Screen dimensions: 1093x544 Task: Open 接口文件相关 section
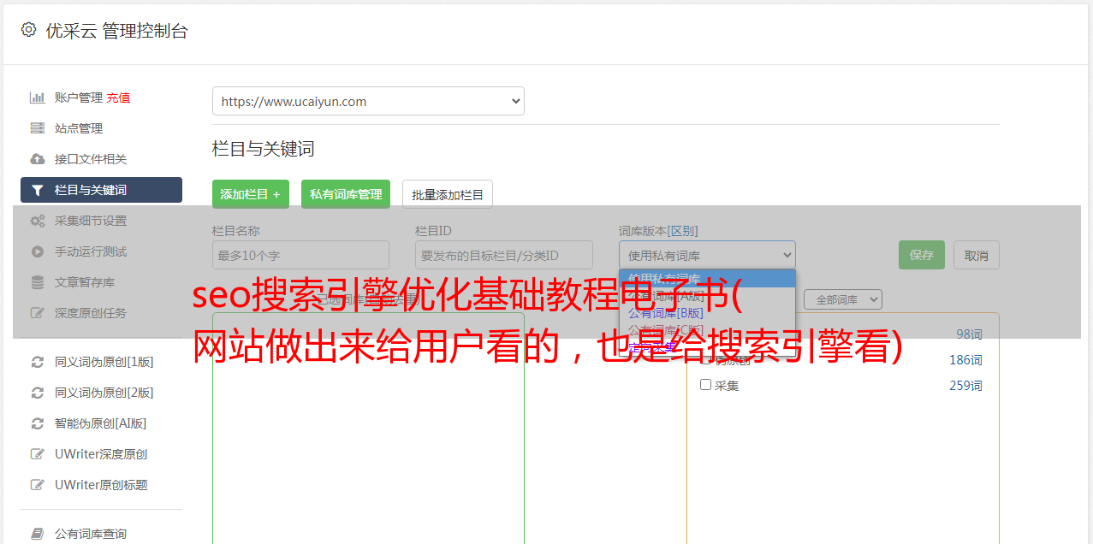[91, 159]
